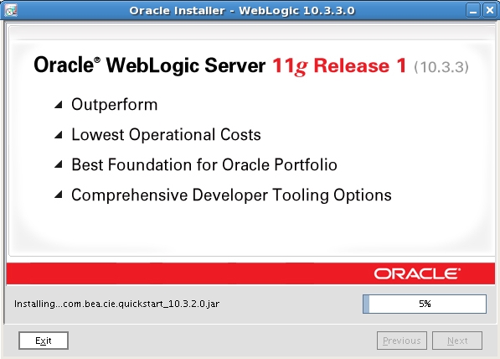
Task: Select the Lowest Operational Costs text
Action: pyautogui.click(x=166, y=134)
